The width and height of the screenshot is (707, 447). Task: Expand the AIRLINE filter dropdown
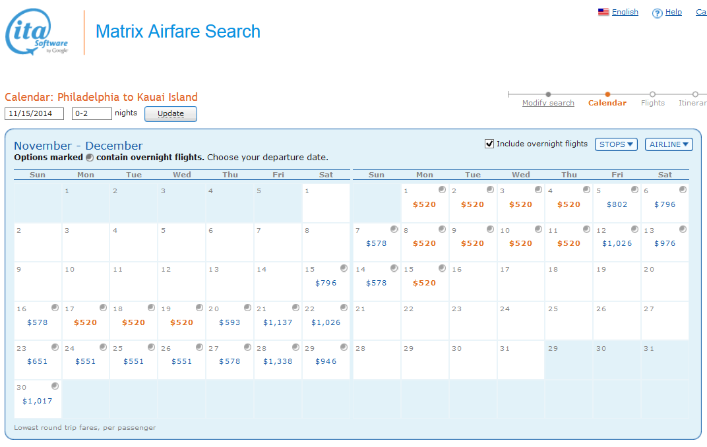click(669, 144)
